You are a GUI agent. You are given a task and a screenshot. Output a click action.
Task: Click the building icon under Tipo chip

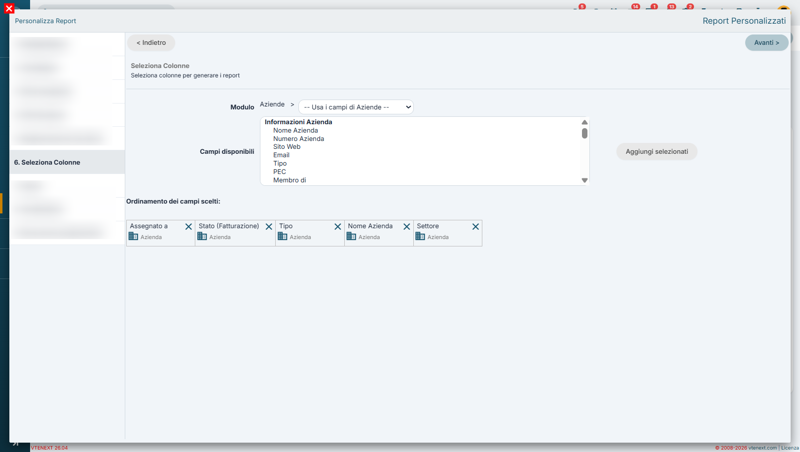click(x=283, y=236)
